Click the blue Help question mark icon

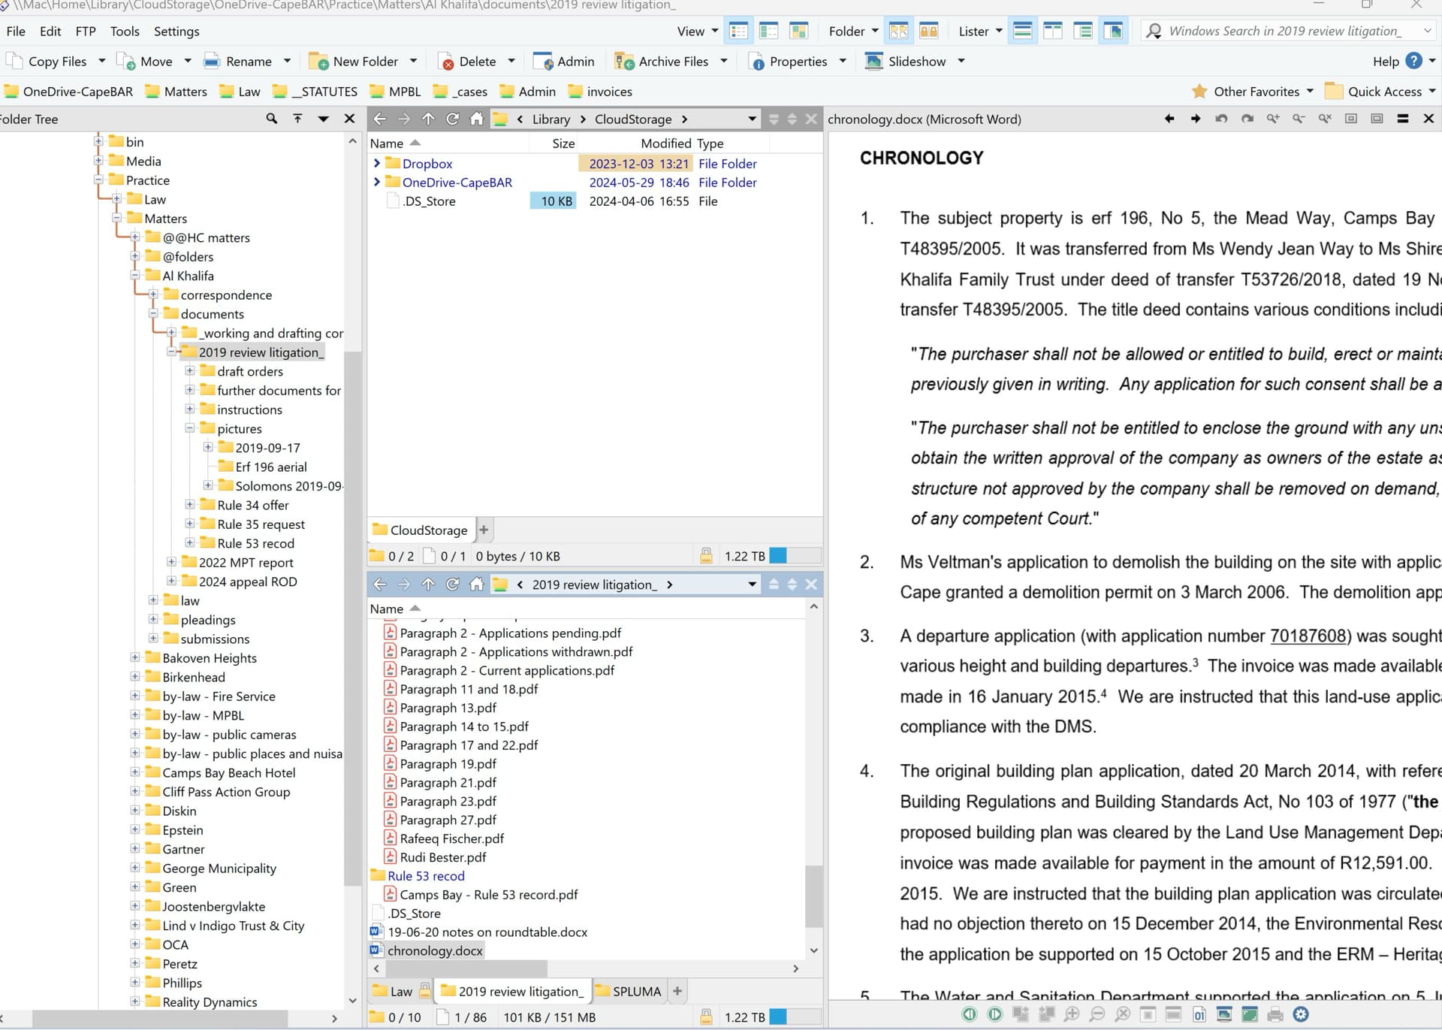coord(1413,61)
